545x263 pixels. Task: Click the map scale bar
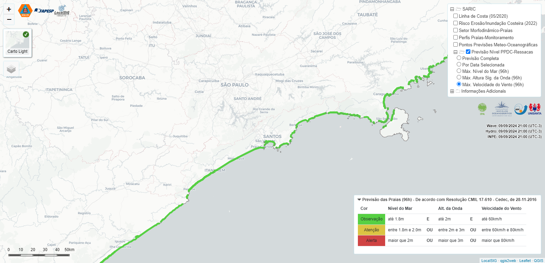point(39,254)
